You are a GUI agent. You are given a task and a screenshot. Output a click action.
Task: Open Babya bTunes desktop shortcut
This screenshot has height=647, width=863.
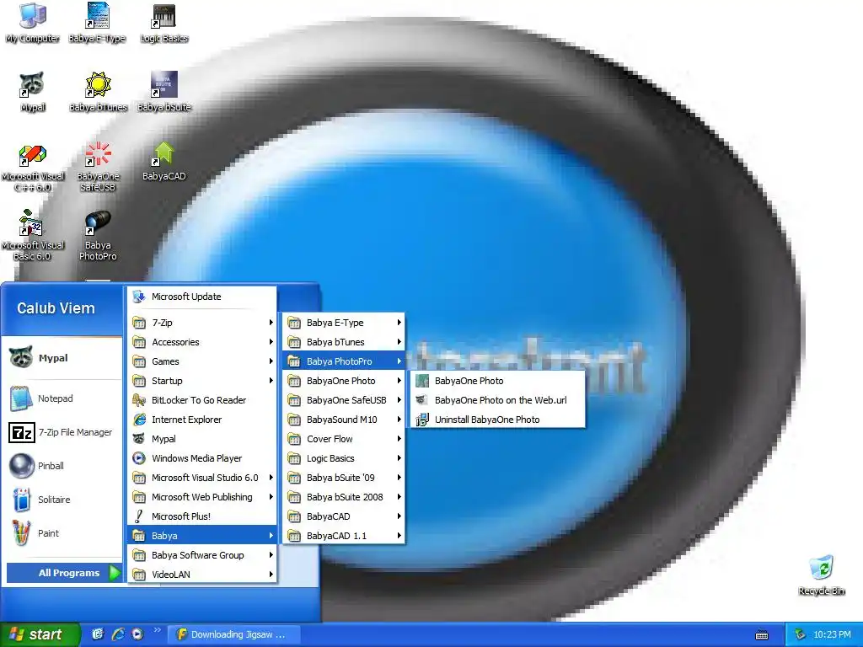pyautogui.click(x=98, y=92)
